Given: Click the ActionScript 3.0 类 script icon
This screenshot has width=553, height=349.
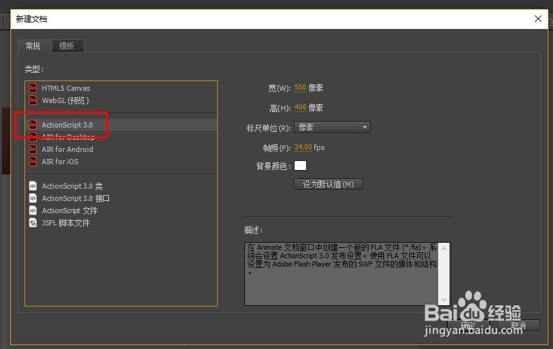Looking at the screenshot, I should point(33,185).
